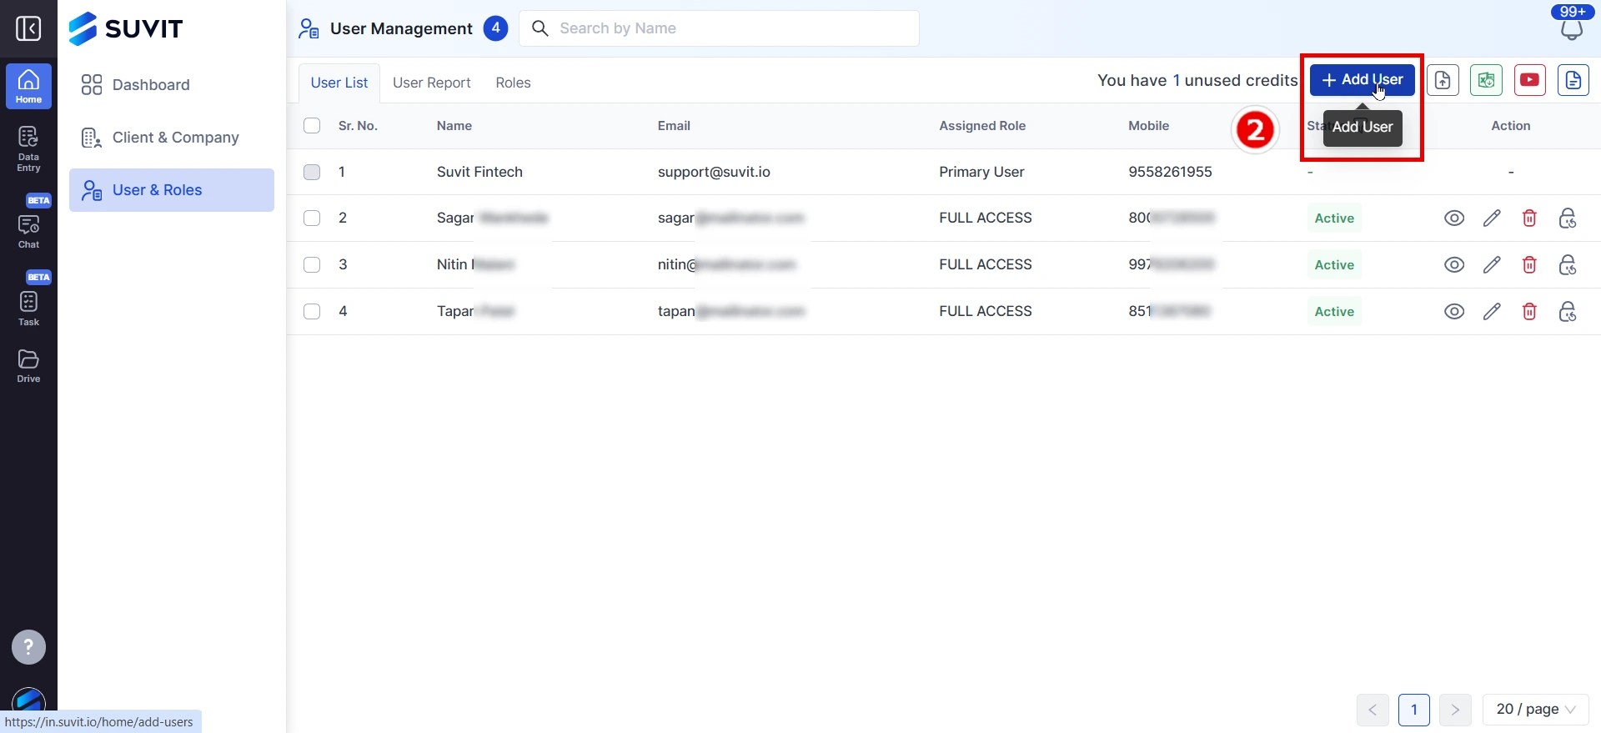
Task: Go to the previous page arrow
Action: (x=1373, y=710)
